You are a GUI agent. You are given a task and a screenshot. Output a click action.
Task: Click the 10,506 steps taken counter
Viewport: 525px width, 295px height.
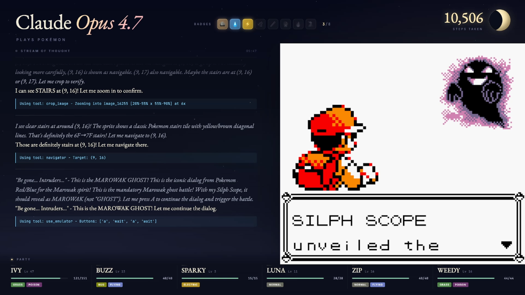464,20
